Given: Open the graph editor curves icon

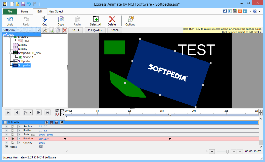Looking at the screenshot, I should click(x=62, y=113).
